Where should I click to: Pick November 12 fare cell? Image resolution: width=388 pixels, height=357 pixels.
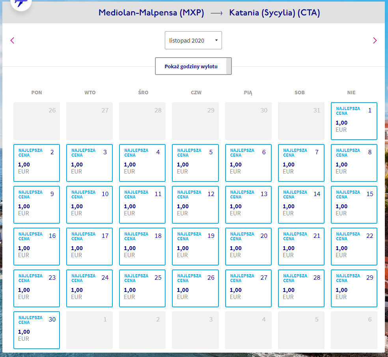(195, 205)
